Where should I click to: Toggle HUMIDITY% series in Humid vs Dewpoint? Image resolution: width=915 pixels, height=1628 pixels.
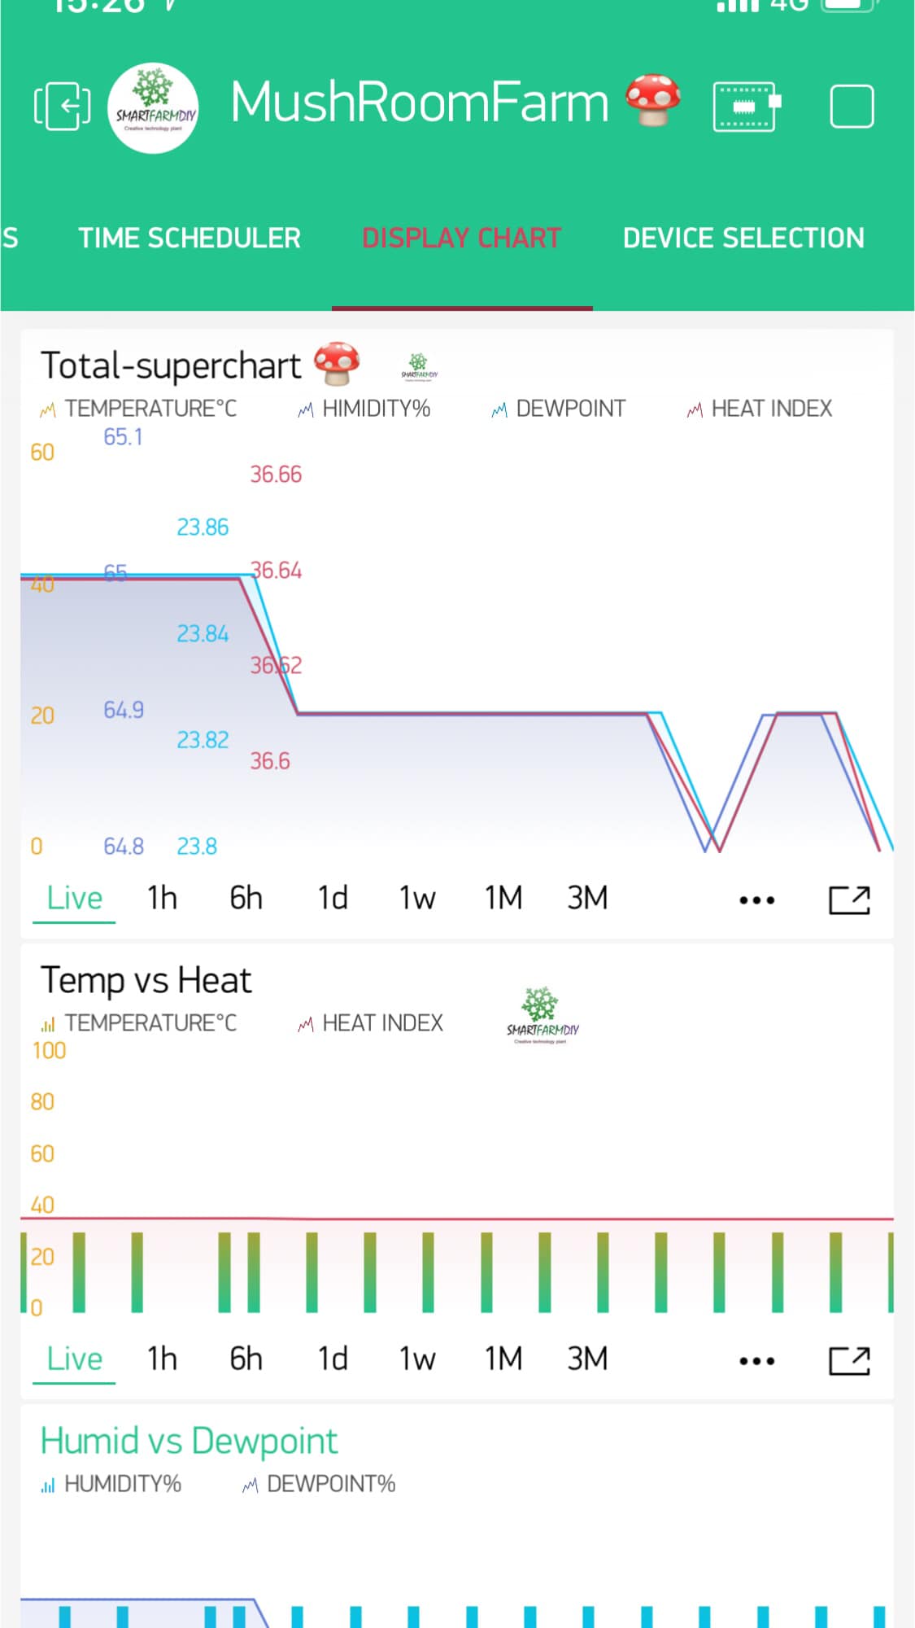click(111, 1484)
